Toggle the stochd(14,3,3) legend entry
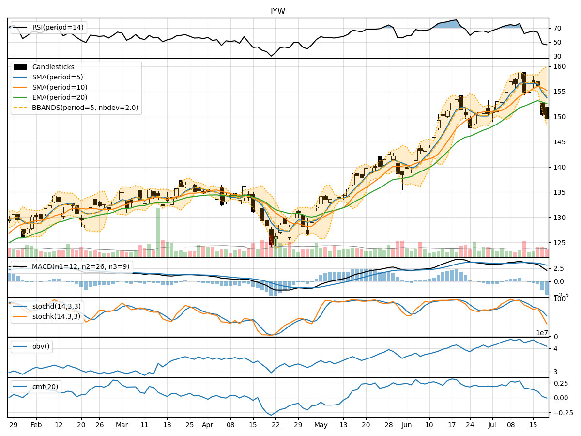The height and width of the screenshot is (436, 581). coord(19,306)
